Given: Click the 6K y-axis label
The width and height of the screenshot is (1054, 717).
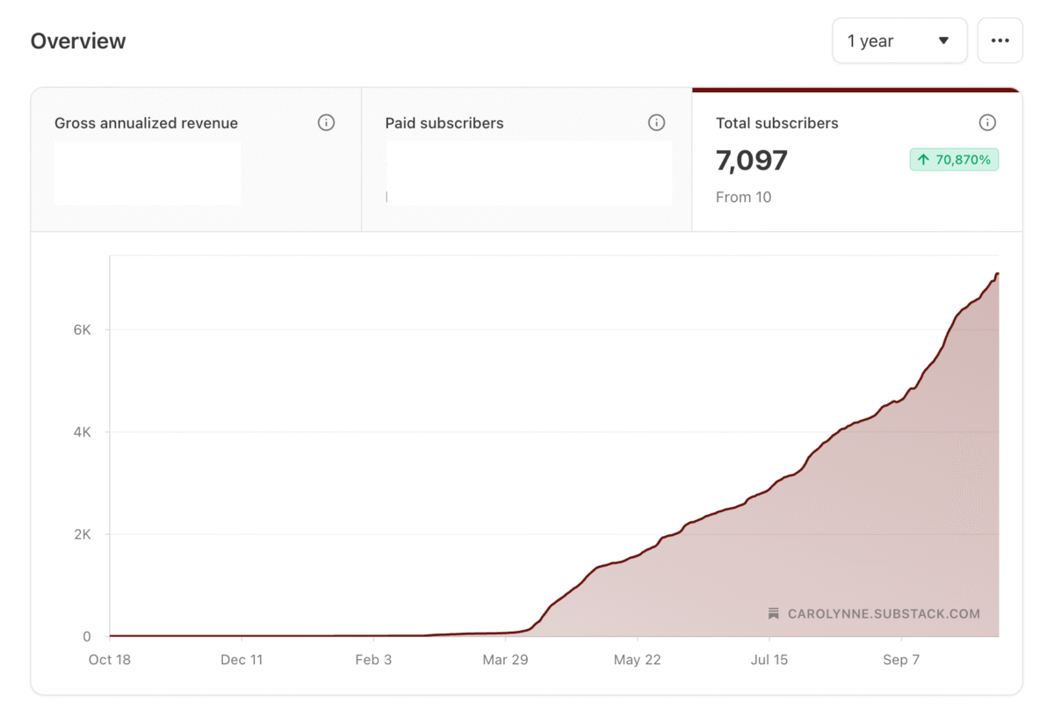Looking at the screenshot, I should tap(84, 330).
